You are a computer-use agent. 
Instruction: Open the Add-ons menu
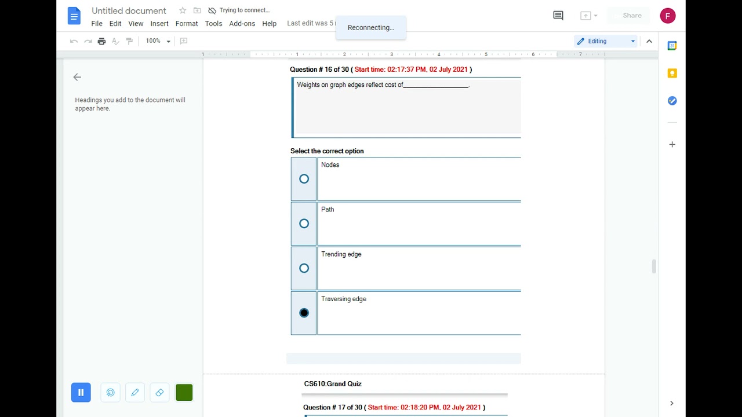(x=242, y=24)
